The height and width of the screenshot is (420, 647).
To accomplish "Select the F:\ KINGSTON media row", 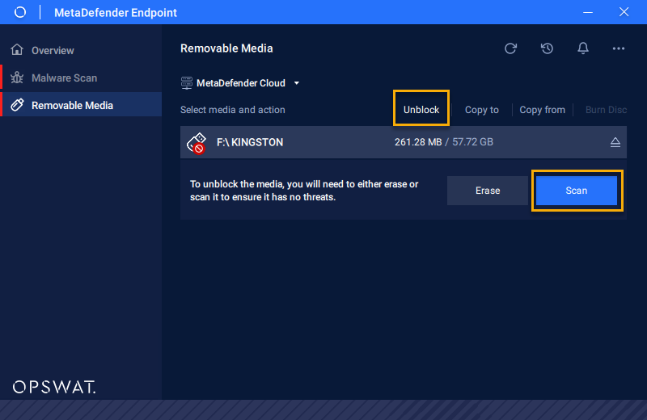I will pos(403,142).
